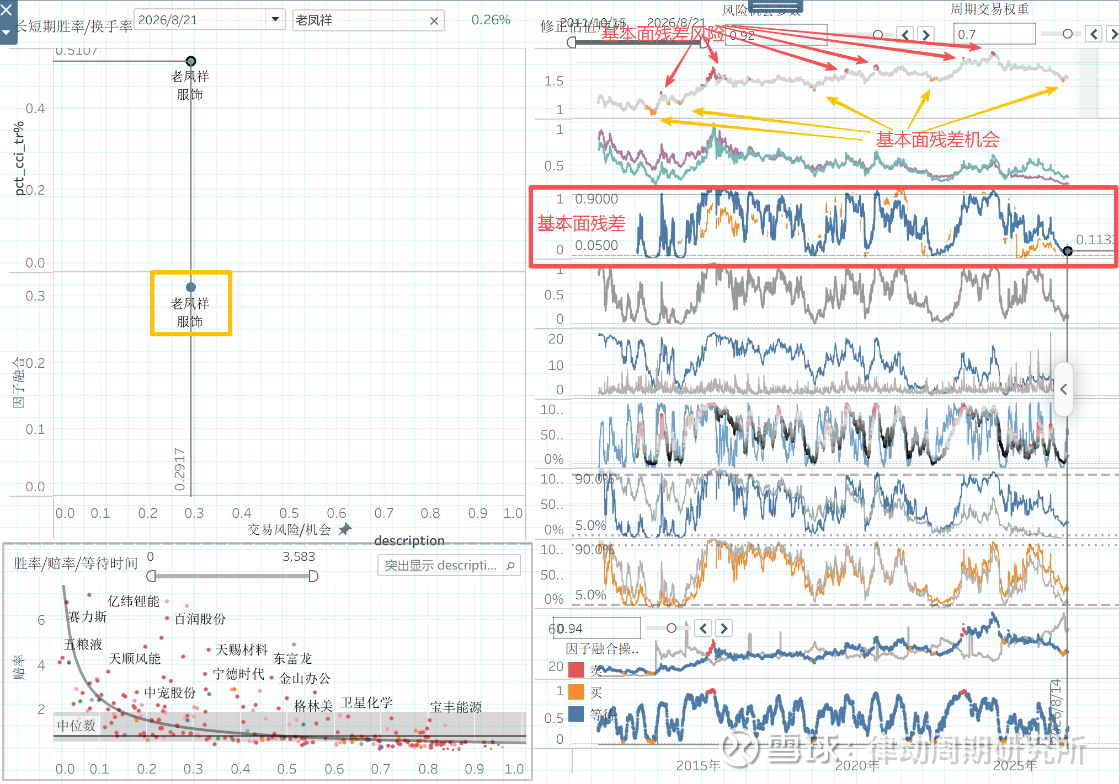Click the search icon in the description highlighter
The height and width of the screenshot is (784, 1119).
510,566
